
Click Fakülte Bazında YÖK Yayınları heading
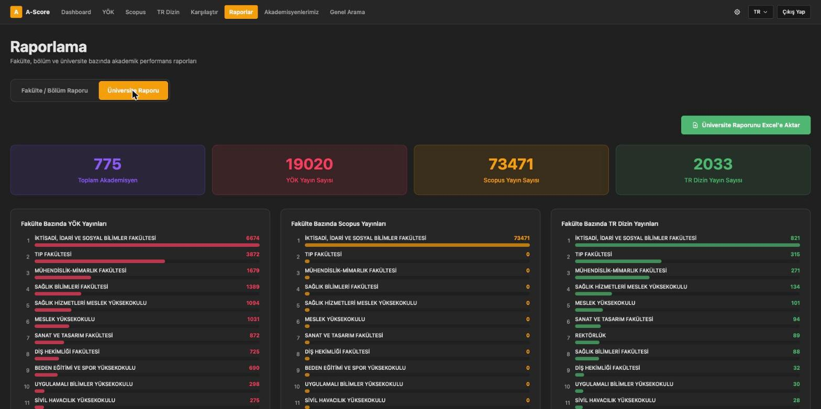pyautogui.click(x=64, y=224)
